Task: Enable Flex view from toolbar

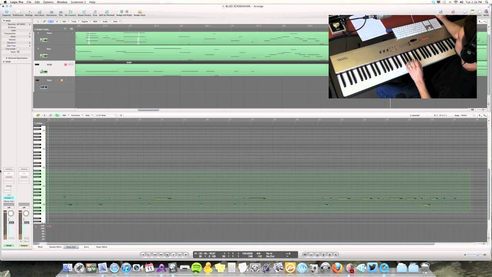Action: [x=61, y=12]
